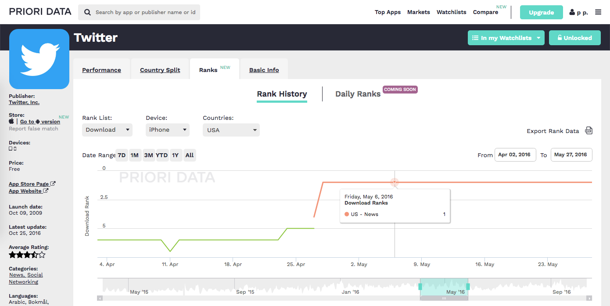Set date range to 1M

click(x=134, y=155)
